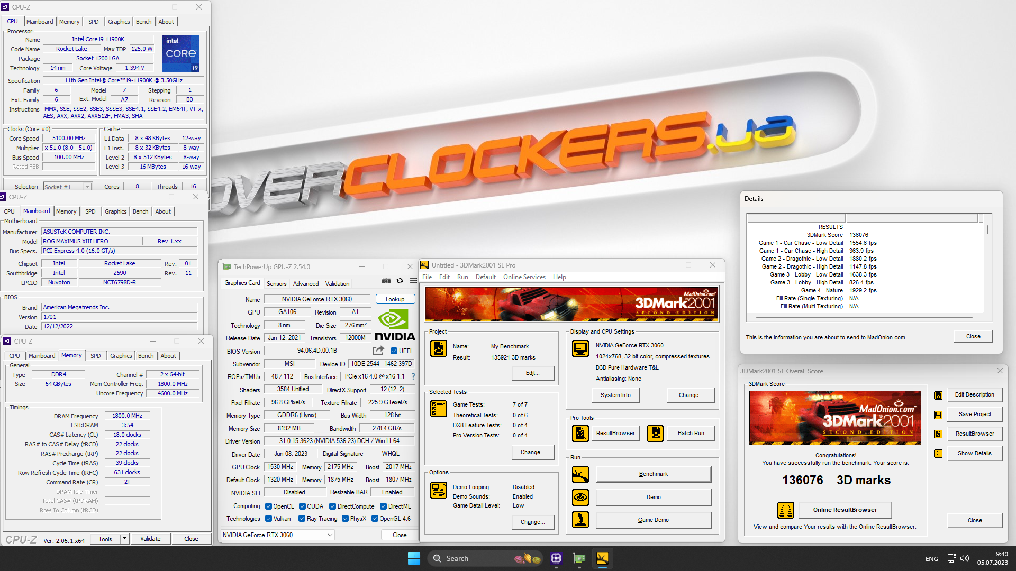Click 3DMark2001 taskbar icon
The image size is (1016, 571).
[x=603, y=558]
